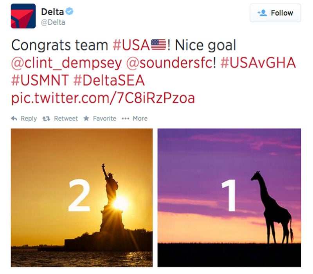Screen dimensions: 313x274
Task: Open the giraffe silhouette image
Action: click(229, 198)
